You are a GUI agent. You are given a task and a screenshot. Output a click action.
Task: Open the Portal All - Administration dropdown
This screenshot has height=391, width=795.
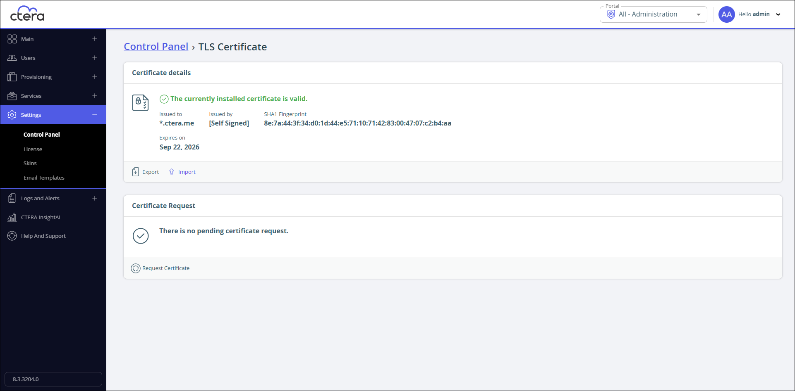coord(653,14)
